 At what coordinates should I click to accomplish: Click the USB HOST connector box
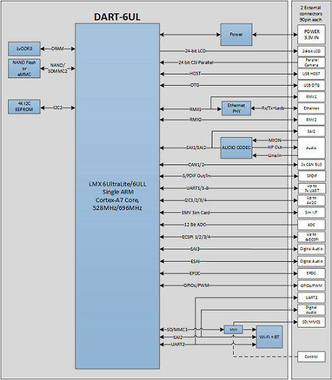tap(311, 74)
